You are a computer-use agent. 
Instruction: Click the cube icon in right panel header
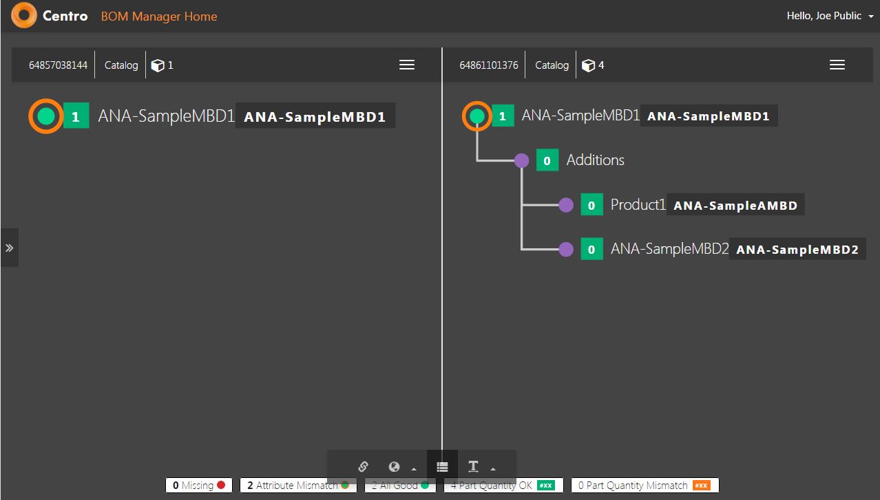(x=588, y=65)
